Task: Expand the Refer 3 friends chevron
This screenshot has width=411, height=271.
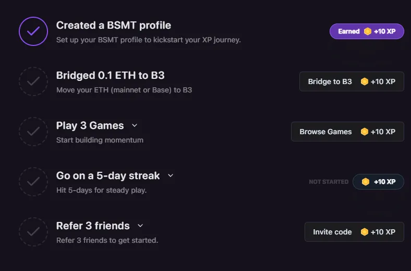Action: click(140, 226)
